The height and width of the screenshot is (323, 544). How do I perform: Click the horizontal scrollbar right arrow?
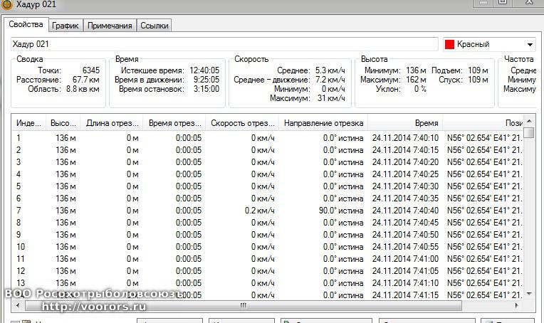click(518, 305)
